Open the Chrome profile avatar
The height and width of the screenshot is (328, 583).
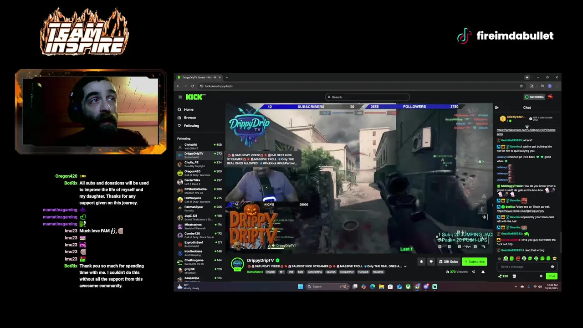(550, 86)
